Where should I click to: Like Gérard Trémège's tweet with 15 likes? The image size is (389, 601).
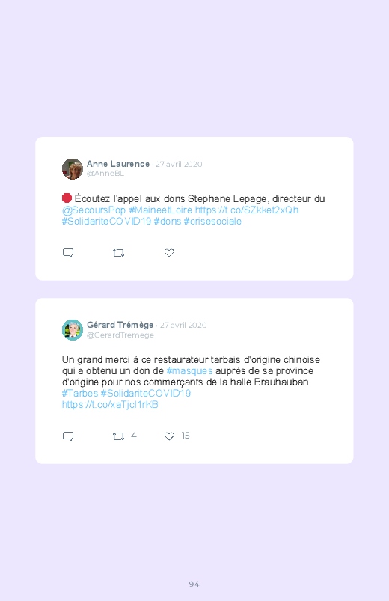coord(169,436)
